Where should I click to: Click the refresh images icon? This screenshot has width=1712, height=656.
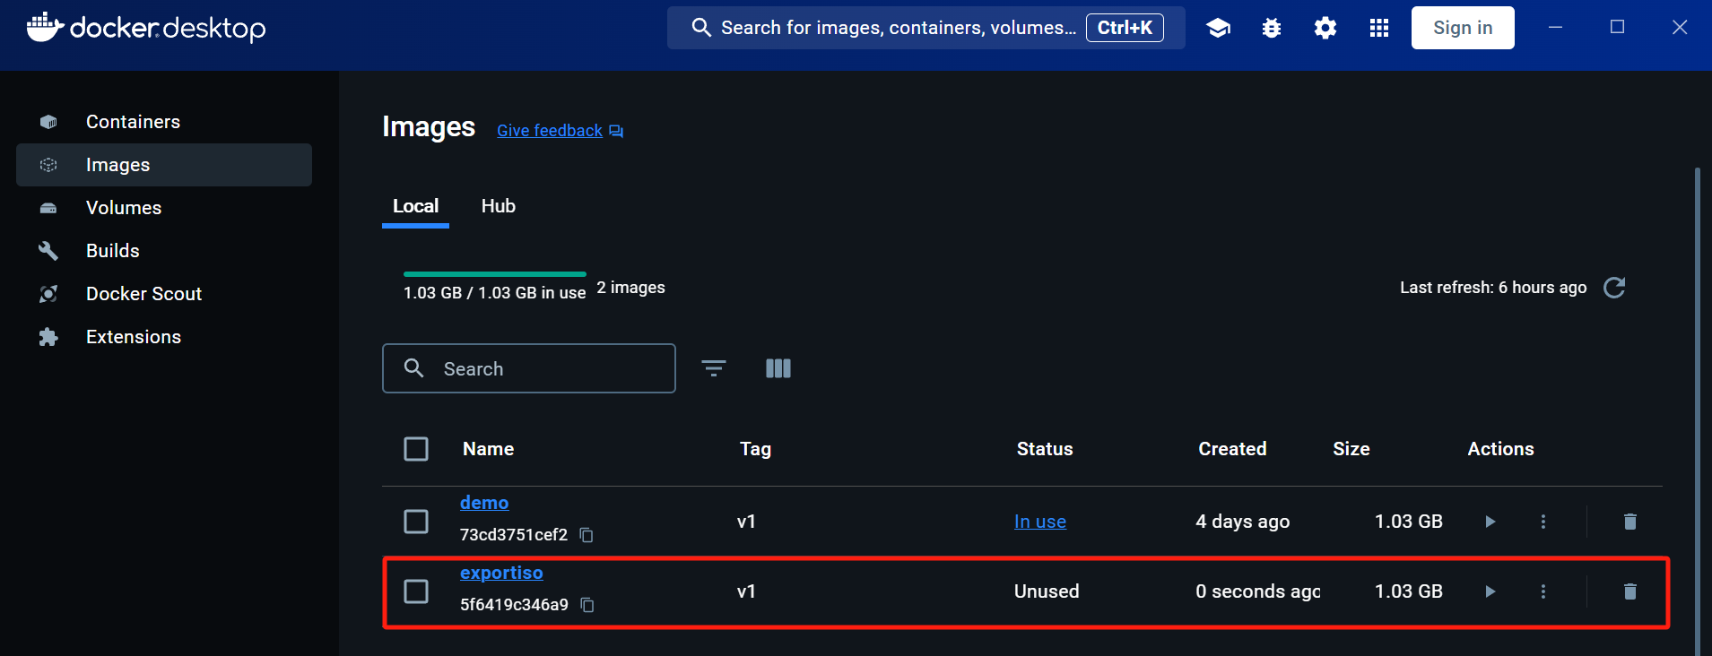(1614, 288)
